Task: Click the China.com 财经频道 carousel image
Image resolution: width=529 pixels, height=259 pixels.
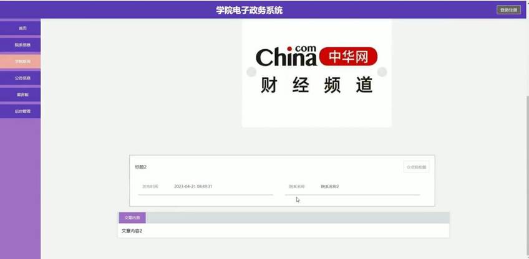Action: 316,73
